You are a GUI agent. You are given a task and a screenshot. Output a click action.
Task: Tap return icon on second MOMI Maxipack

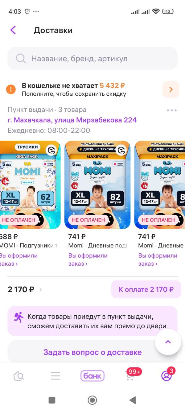(121, 150)
